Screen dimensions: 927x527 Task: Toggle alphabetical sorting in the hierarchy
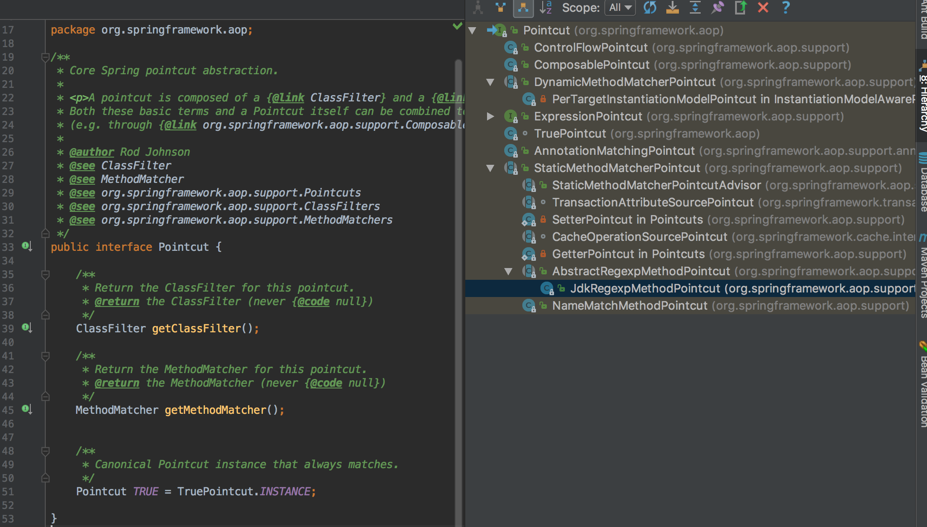click(x=546, y=7)
